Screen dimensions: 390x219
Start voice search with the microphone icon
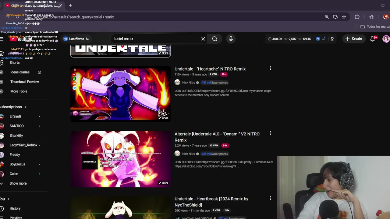231,39
